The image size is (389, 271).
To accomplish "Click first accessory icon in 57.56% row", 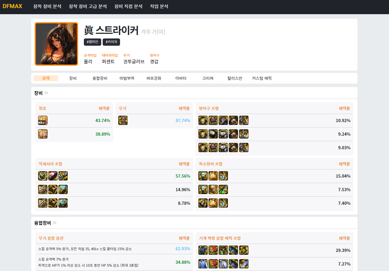I will tap(43, 176).
